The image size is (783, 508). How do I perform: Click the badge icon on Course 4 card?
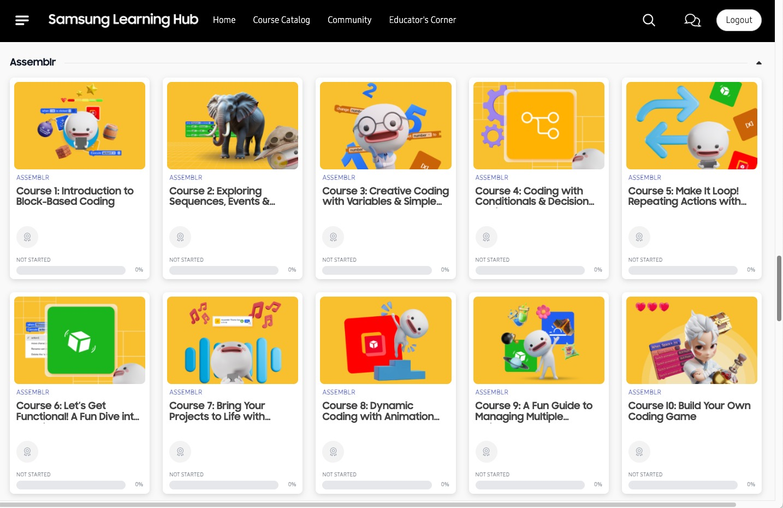coord(487,237)
